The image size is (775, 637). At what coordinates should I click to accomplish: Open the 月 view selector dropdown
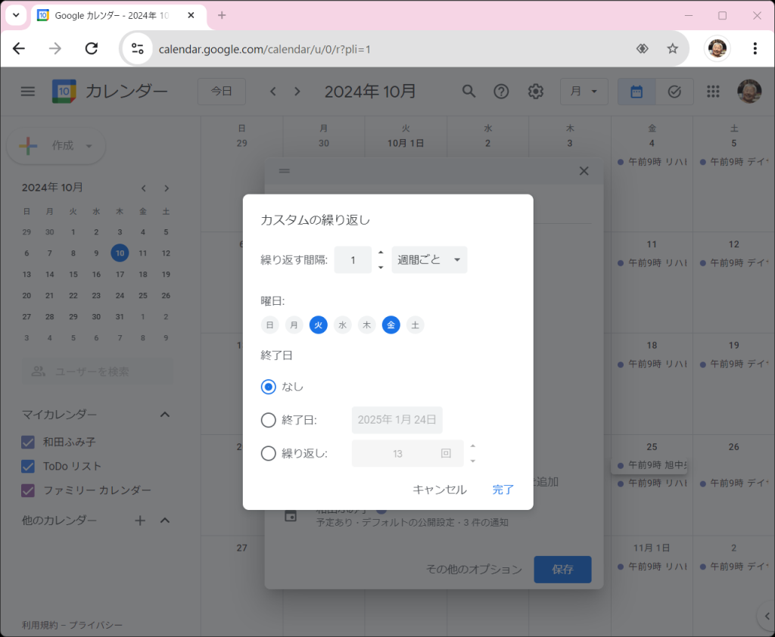584,92
